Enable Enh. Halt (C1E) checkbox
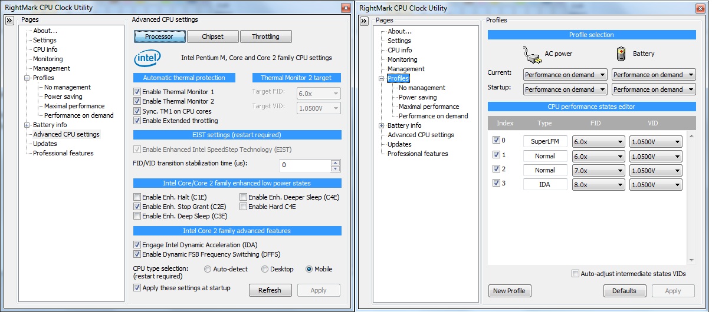Screen dimensions: 712x312 (137, 197)
